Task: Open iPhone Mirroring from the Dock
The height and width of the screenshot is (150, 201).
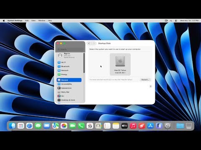Action: (x=159, y=126)
